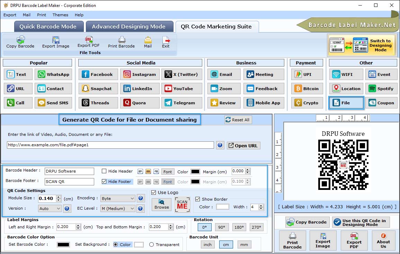Image resolution: width=400 pixels, height=254 pixels.
Task: Open the Help menu
Action: 79,15
